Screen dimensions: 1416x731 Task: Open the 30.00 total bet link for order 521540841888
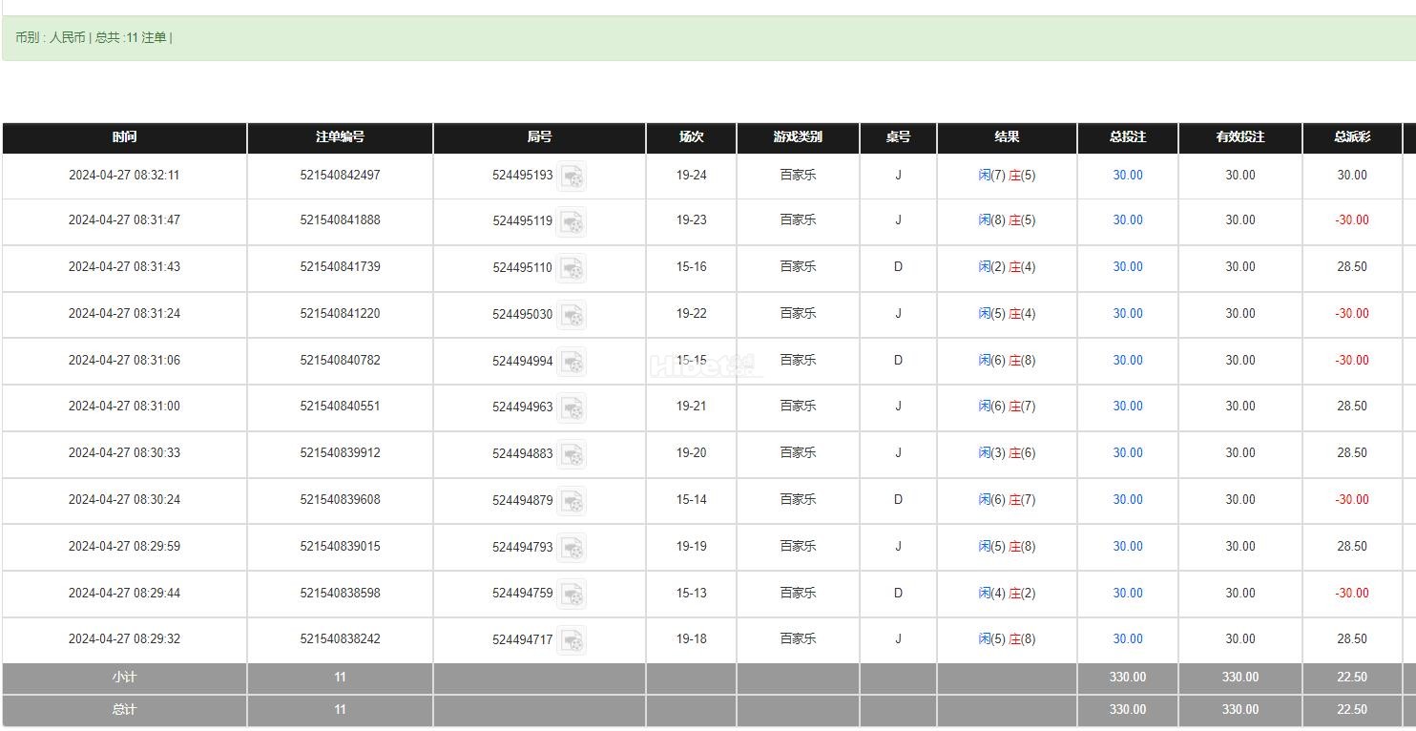click(x=1128, y=219)
